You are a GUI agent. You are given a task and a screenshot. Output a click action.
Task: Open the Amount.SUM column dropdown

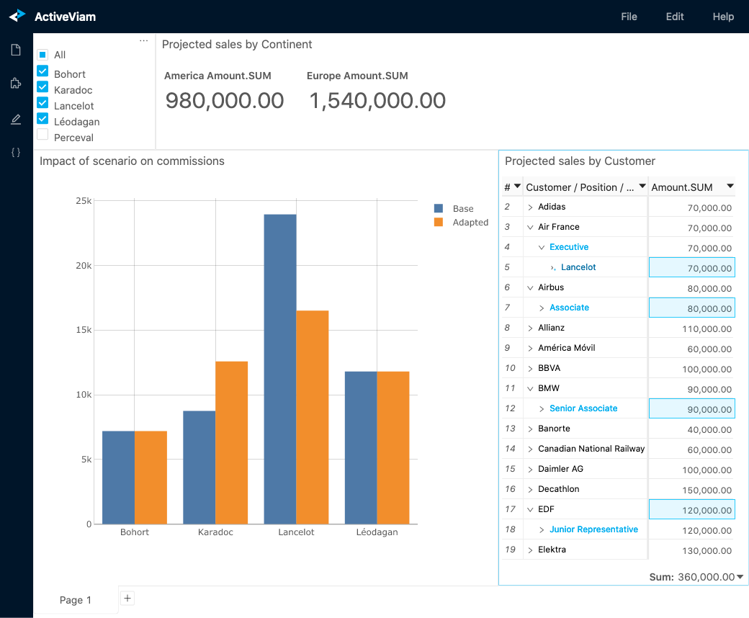coord(730,187)
